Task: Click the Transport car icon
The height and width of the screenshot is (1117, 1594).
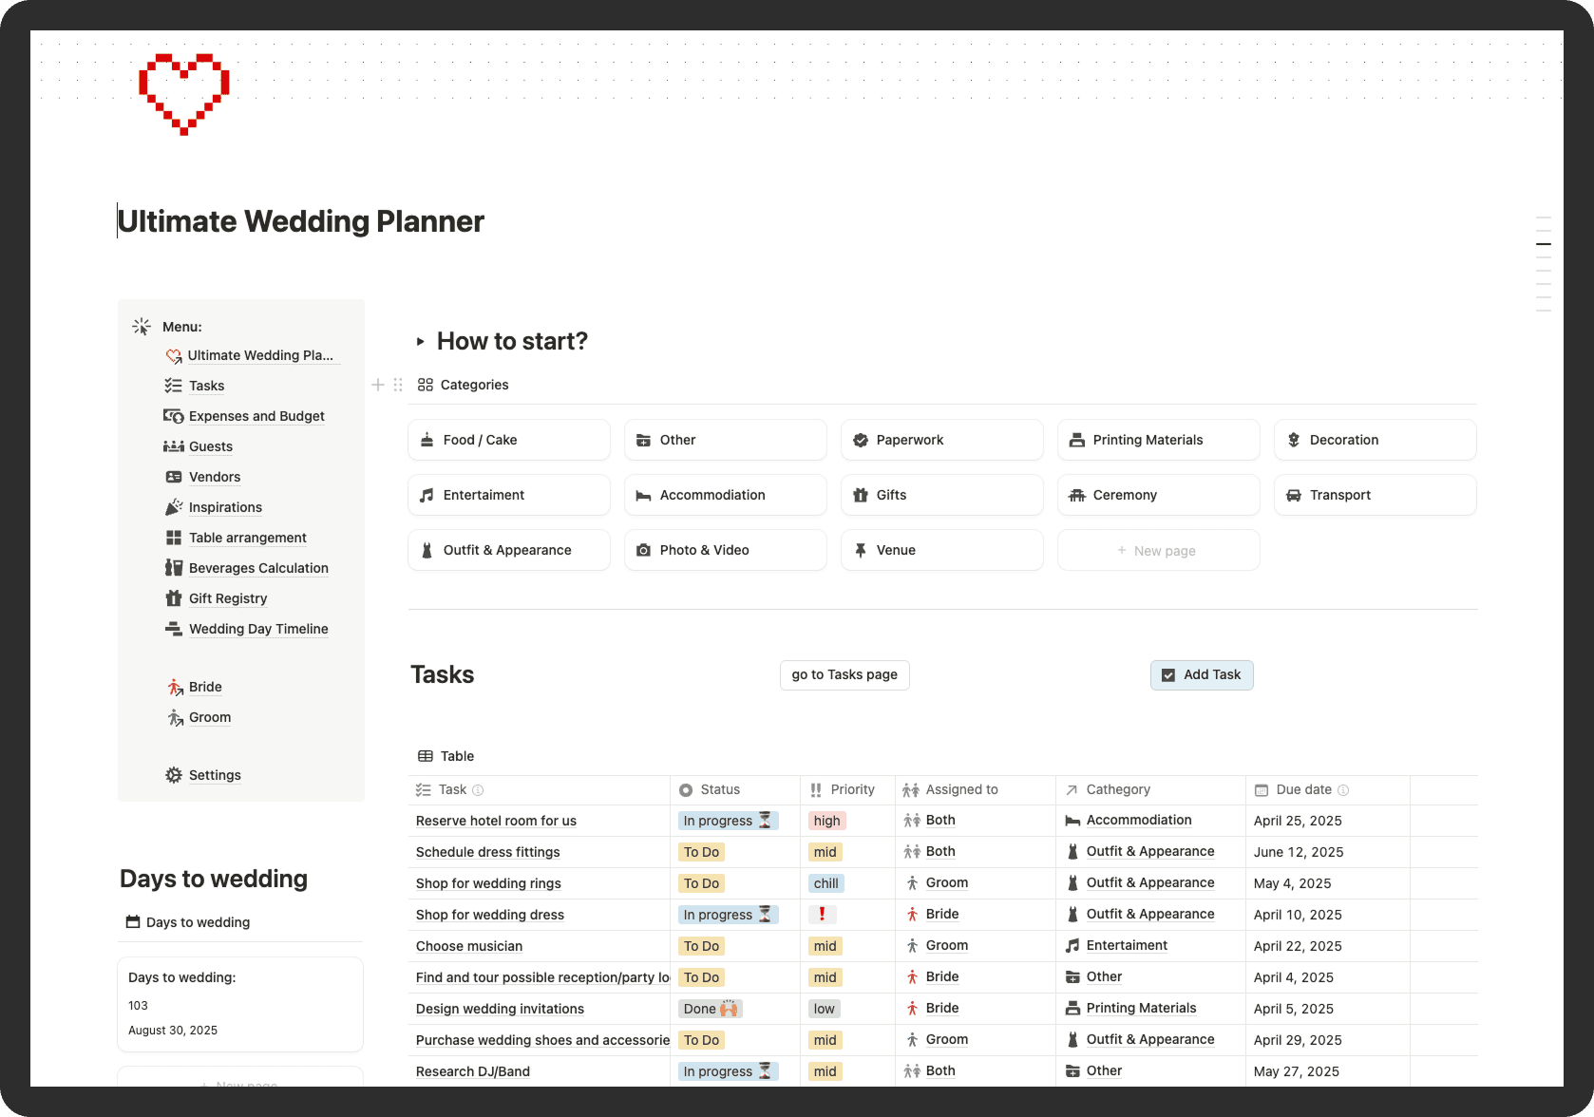Action: pyautogui.click(x=1293, y=495)
